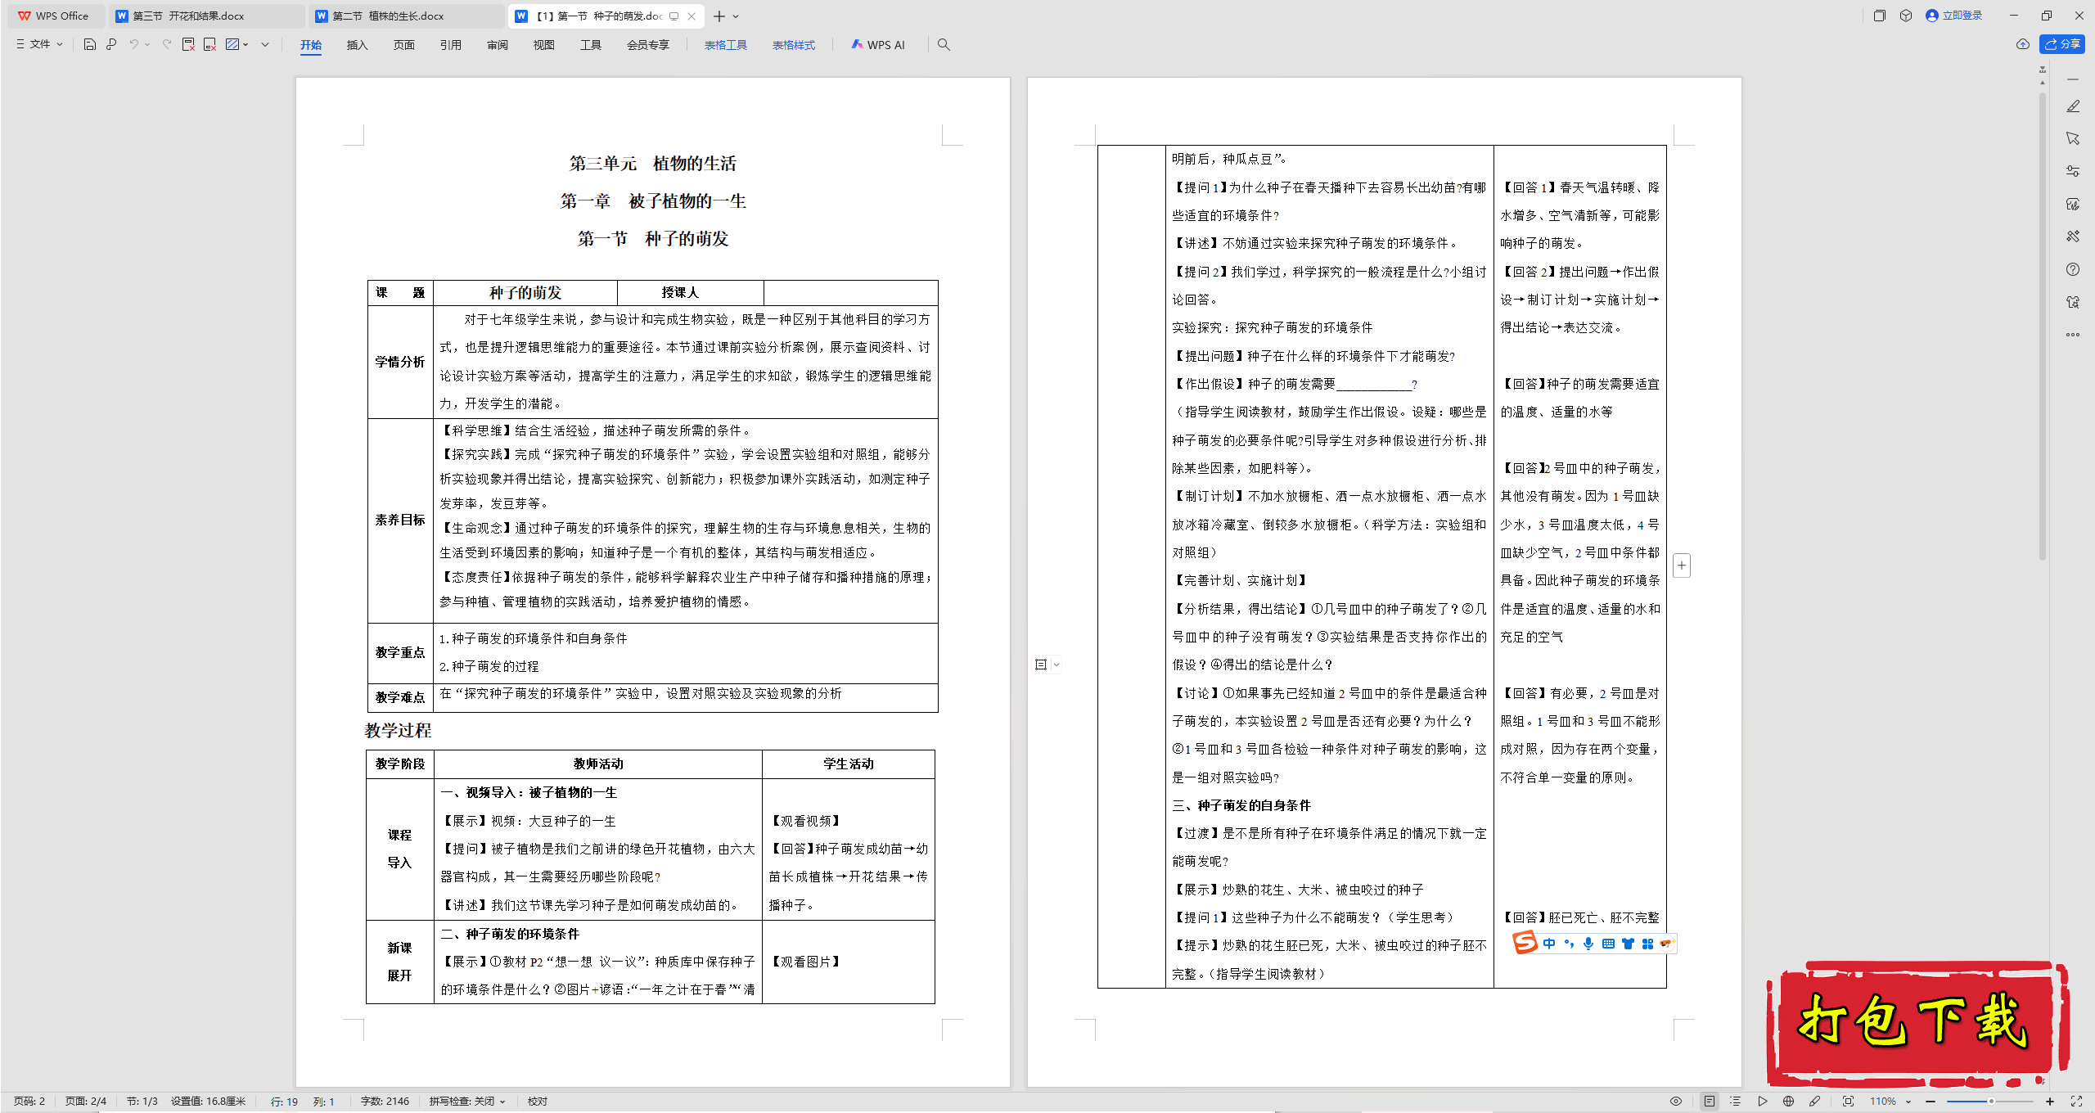This screenshot has height=1113, width=2095.
Task: Click the cloud sync icon near Share
Action: (2022, 44)
